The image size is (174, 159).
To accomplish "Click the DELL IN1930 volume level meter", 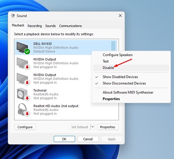I will [113, 46].
